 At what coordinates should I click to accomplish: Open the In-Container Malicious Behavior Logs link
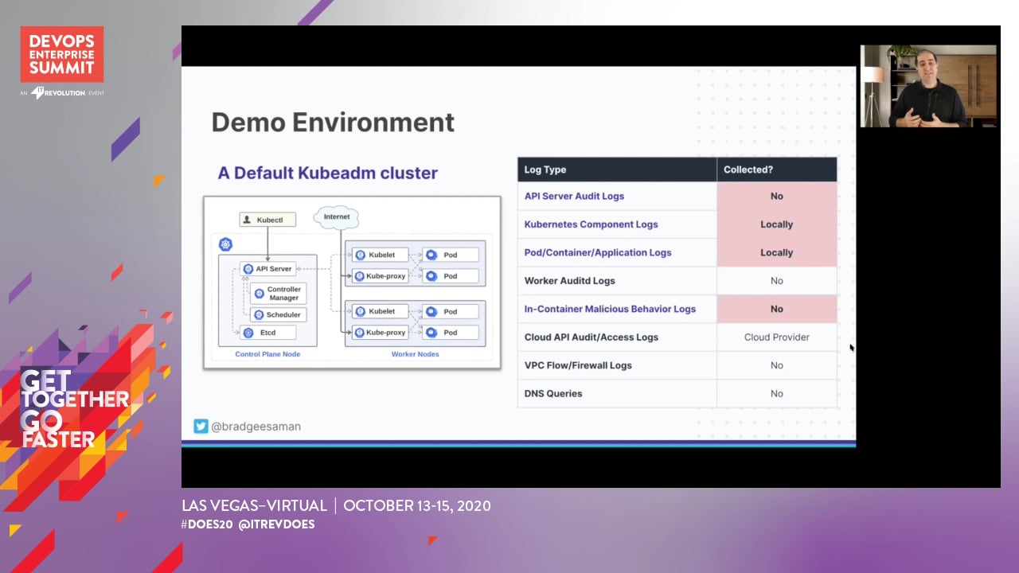coord(610,309)
